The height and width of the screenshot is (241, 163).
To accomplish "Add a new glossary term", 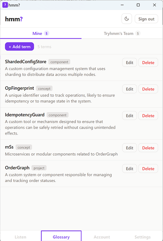I will [x=20, y=47].
